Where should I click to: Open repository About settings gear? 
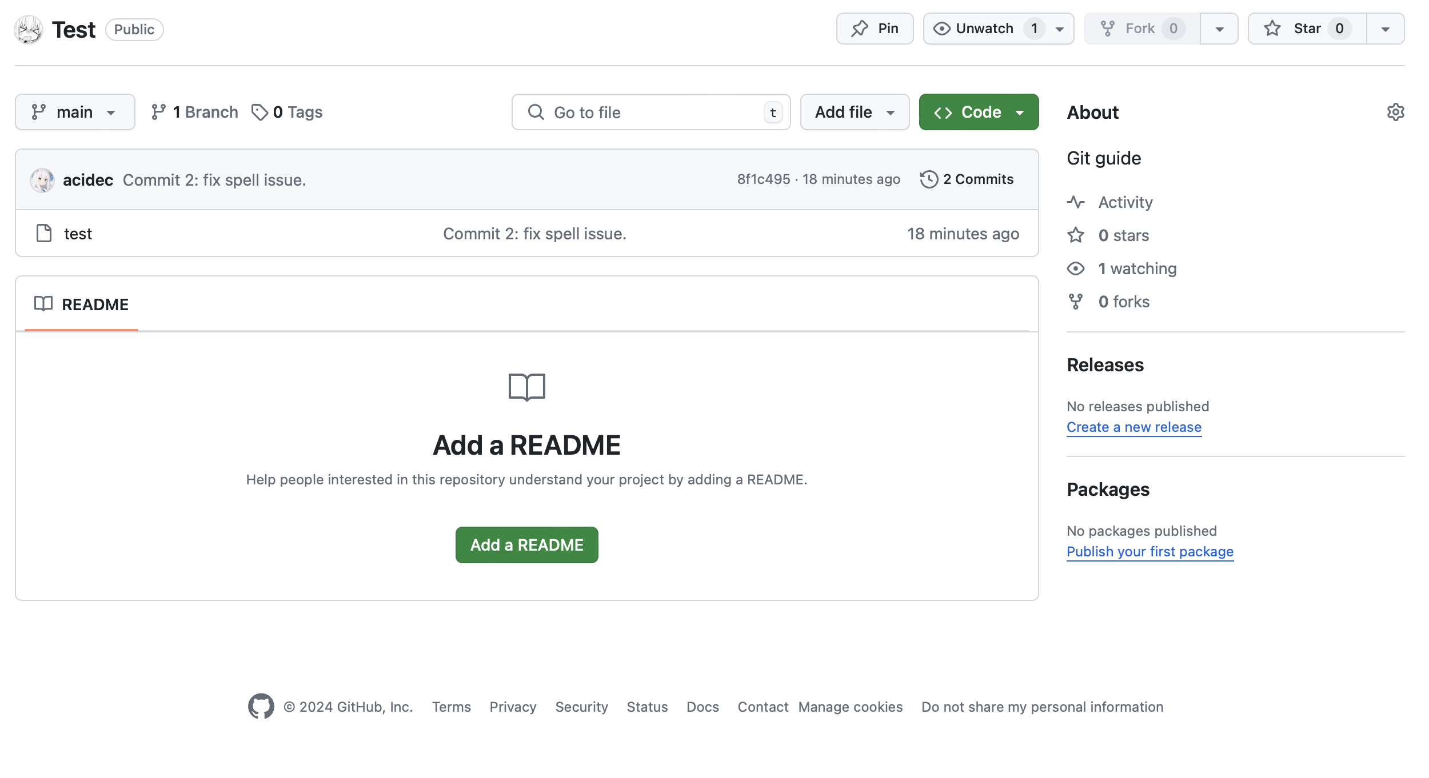tap(1395, 112)
